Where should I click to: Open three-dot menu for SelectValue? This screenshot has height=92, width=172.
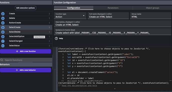click(49, 45)
